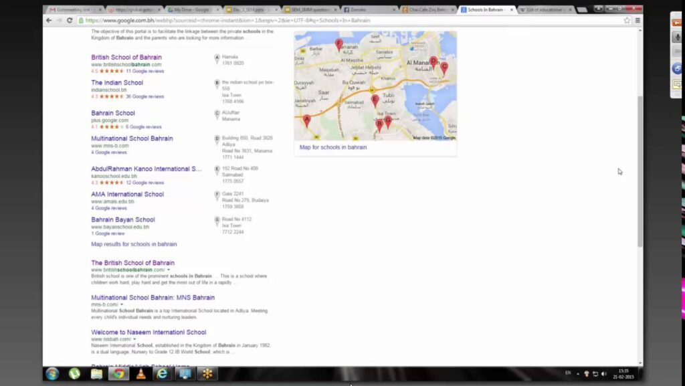685x386 pixels.
Task: Open the Bahrain schools map thumbnail
Action: pyautogui.click(x=376, y=86)
